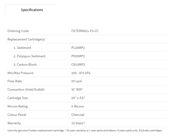The height and width of the screenshot is (140, 178).
Task: Click the 55 Lpm flow rate value
Action: pyautogui.click(x=77, y=81)
